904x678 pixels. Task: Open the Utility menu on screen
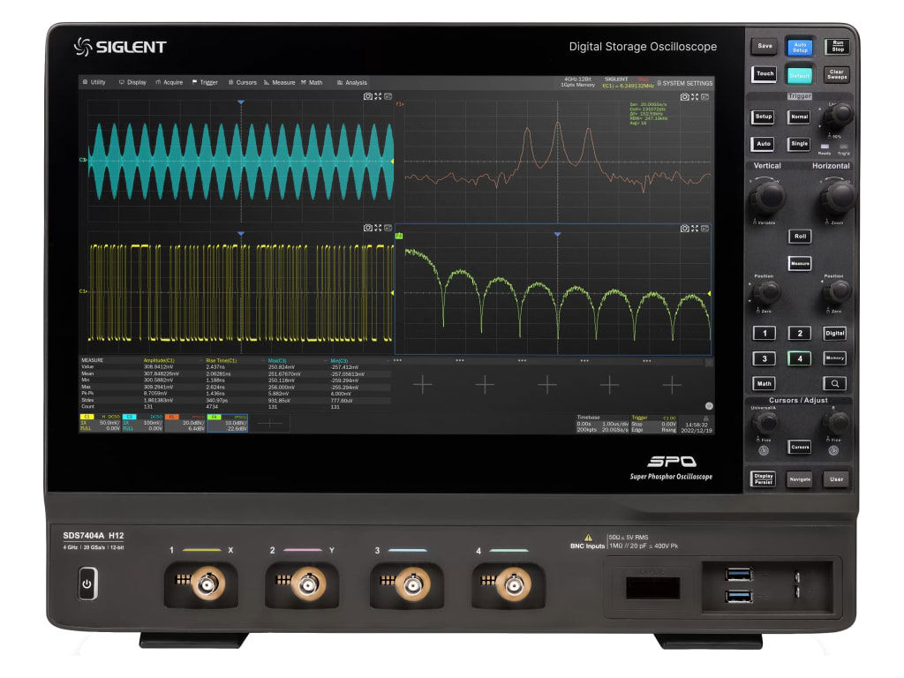click(x=94, y=82)
